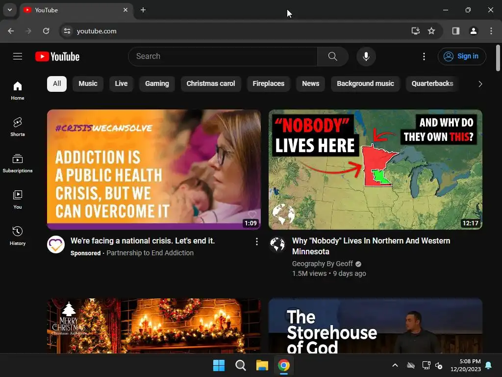
Task: Open options menu for sponsored addiction video
Action: (x=257, y=242)
